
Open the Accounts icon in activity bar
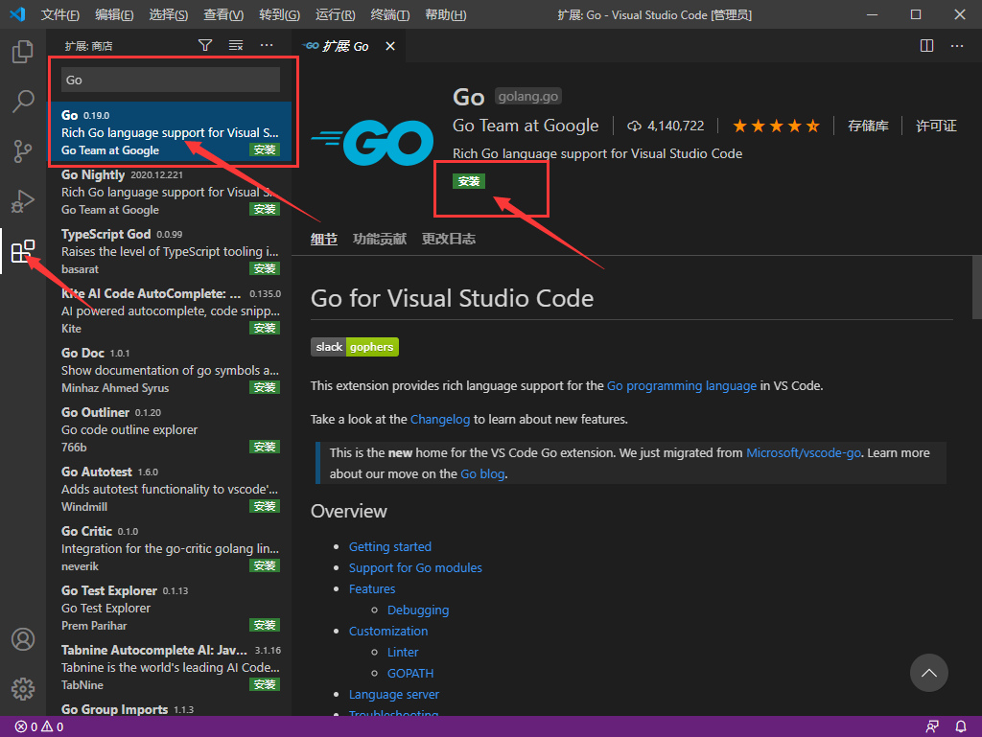tap(23, 639)
